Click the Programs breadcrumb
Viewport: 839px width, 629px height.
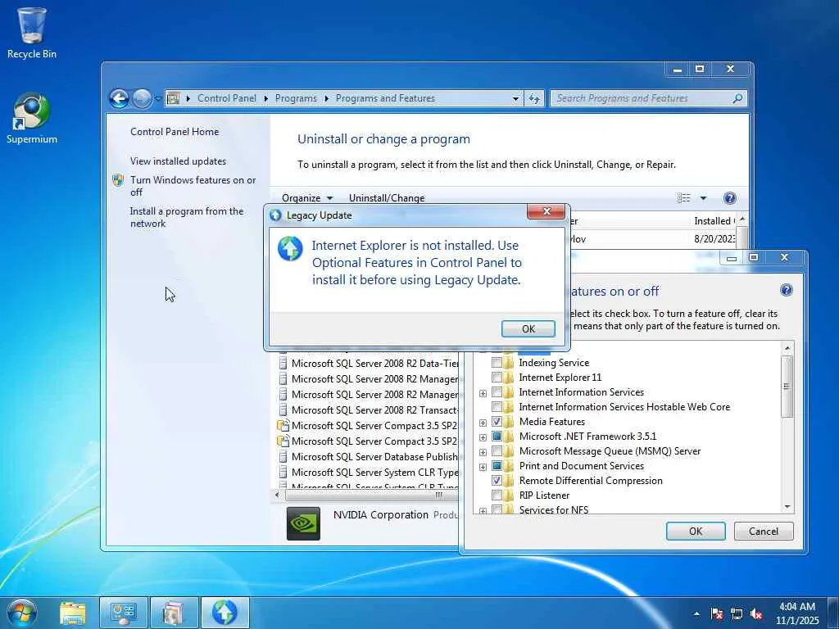click(296, 98)
